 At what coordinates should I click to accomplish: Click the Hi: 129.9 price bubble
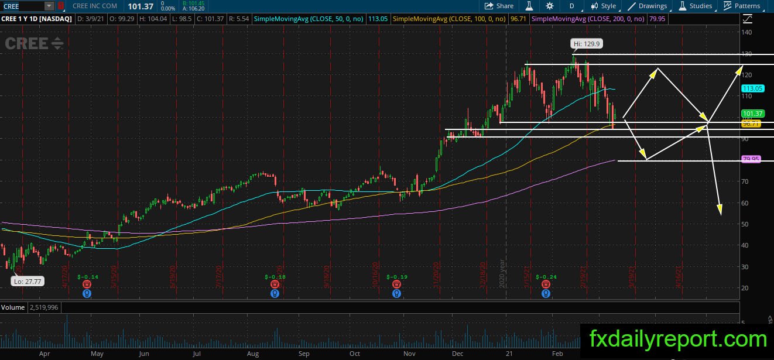click(587, 44)
